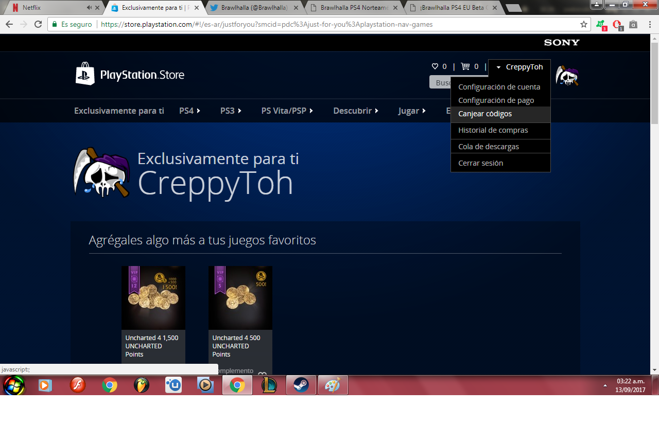Image resolution: width=659 pixels, height=425 pixels.
Task: Mute the Netflix tab via speaker icon
Action: tap(90, 8)
